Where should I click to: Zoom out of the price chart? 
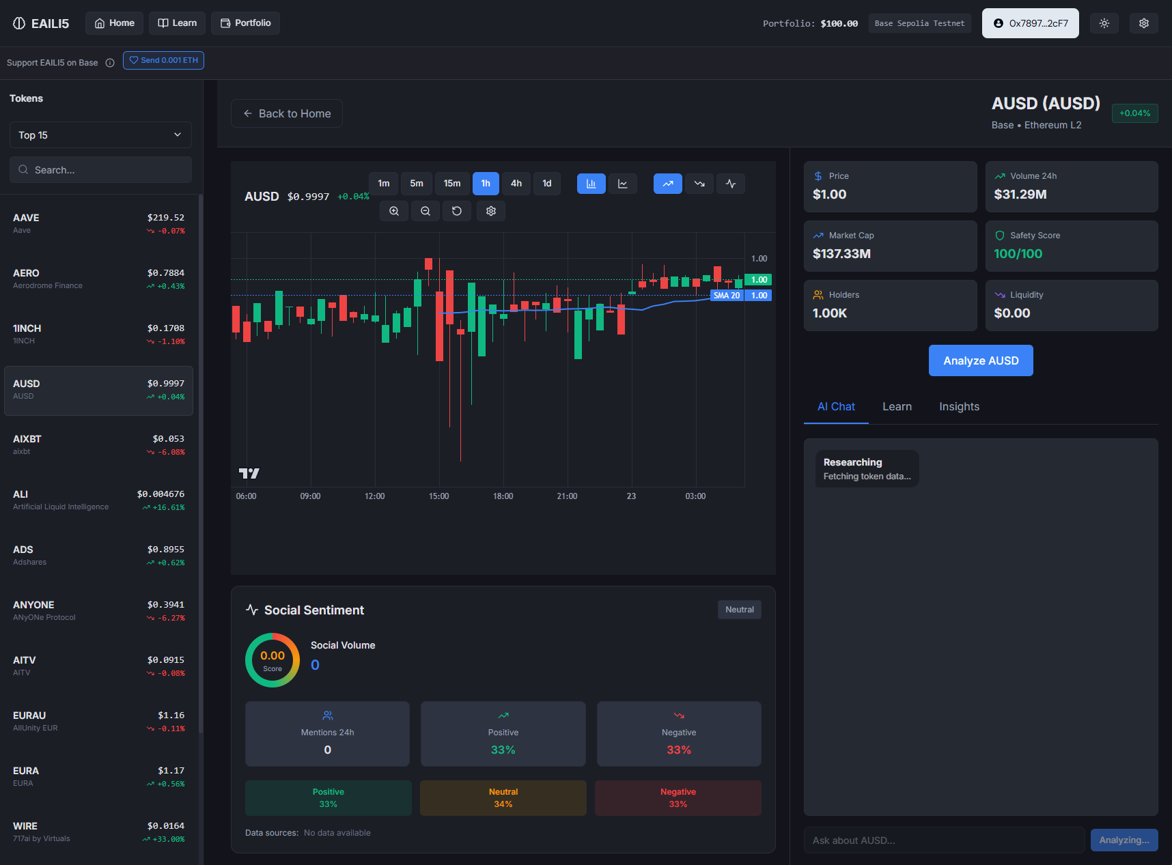tap(425, 211)
